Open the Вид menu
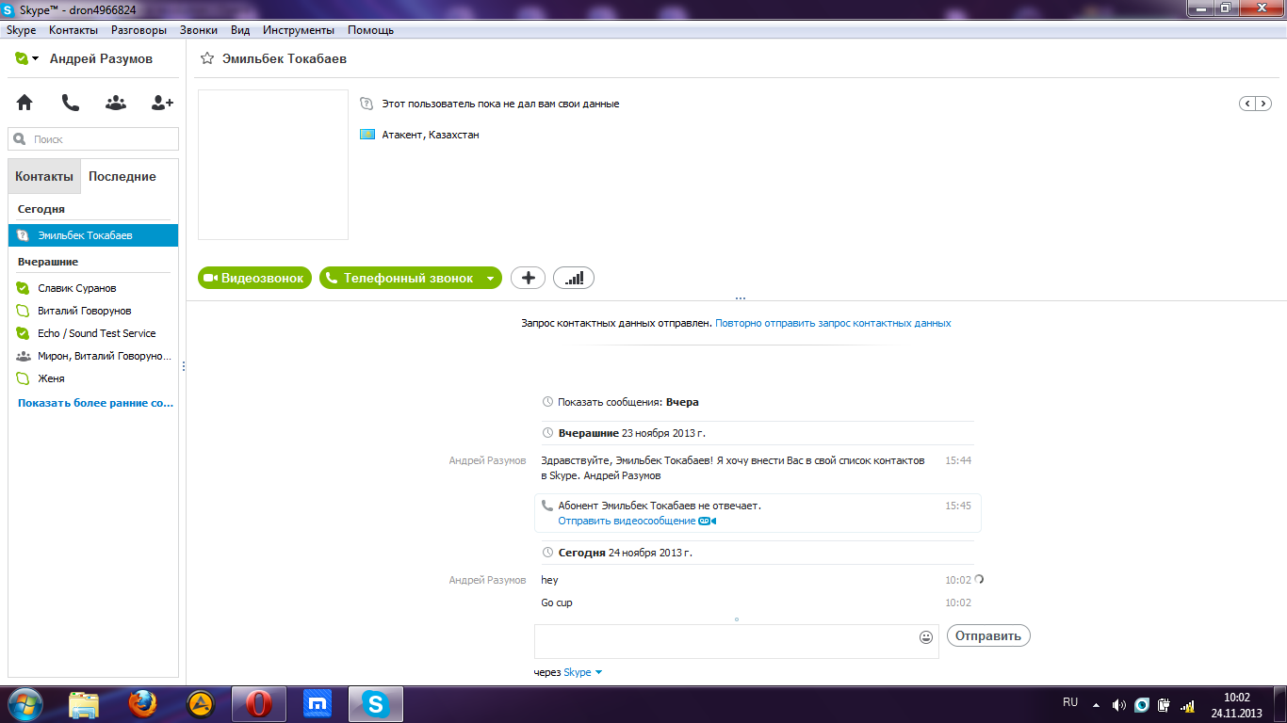 [240, 30]
